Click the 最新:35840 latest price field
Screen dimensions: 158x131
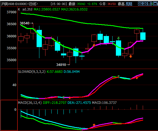coord(77,4)
